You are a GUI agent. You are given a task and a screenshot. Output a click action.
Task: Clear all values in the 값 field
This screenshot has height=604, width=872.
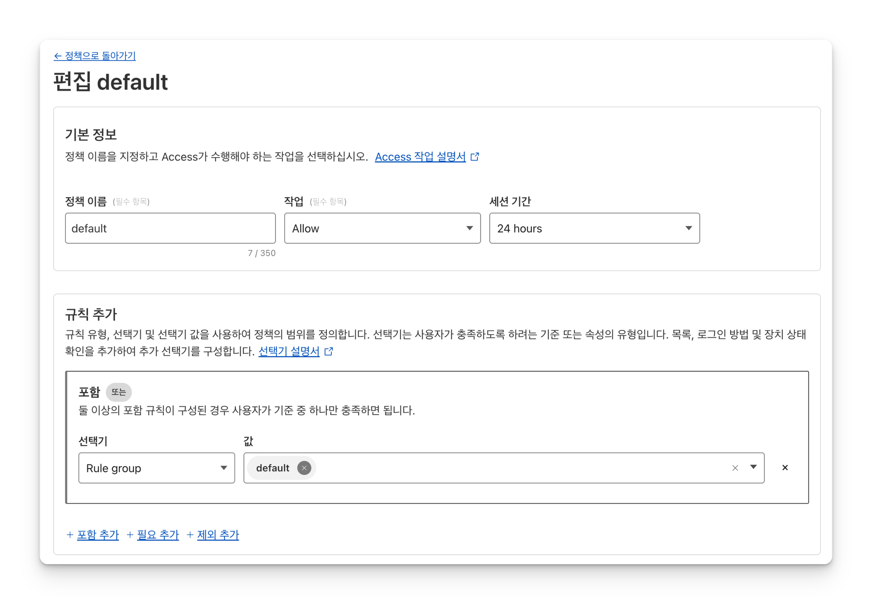[735, 468]
